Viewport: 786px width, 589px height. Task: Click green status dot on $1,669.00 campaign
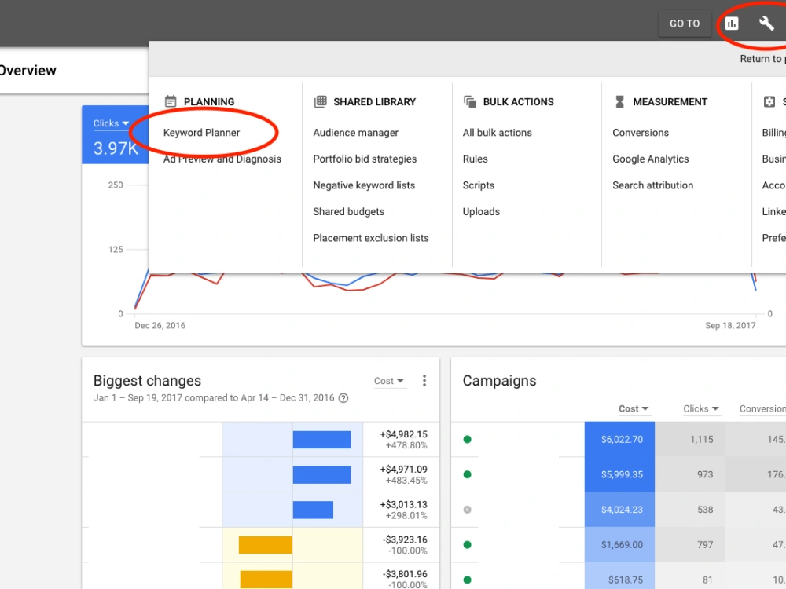tap(467, 544)
